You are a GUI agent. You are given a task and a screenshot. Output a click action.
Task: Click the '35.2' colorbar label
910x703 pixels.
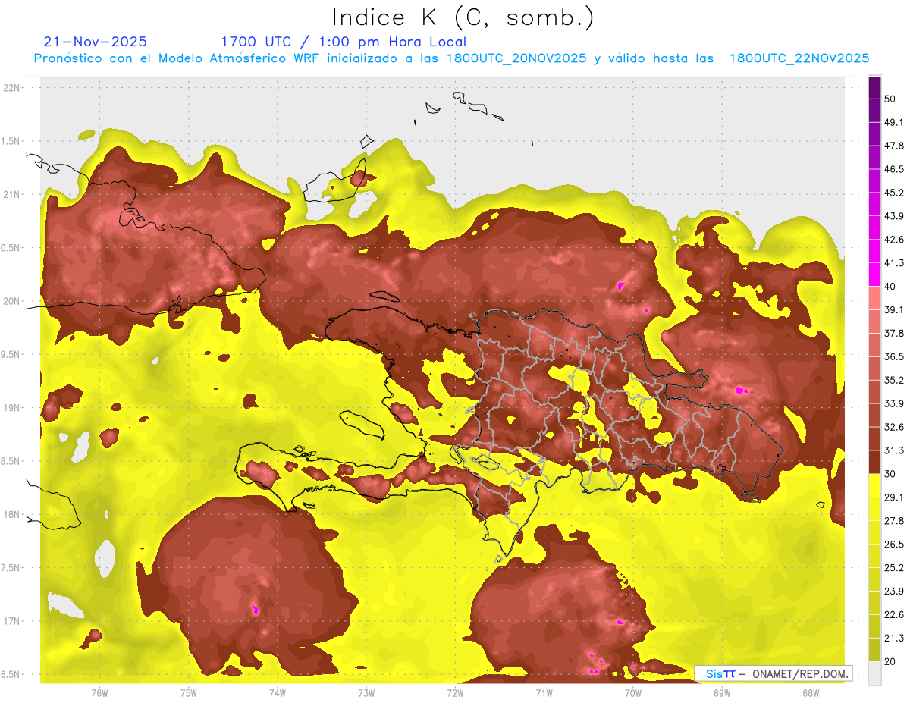point(893,380)
